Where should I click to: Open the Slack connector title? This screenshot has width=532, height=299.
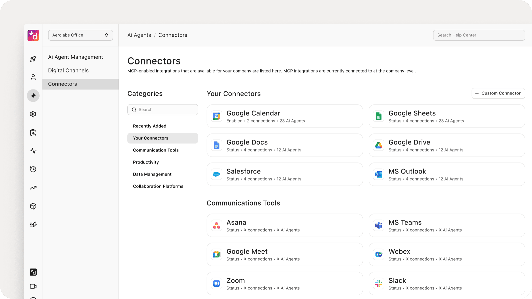tap(397, 281)
